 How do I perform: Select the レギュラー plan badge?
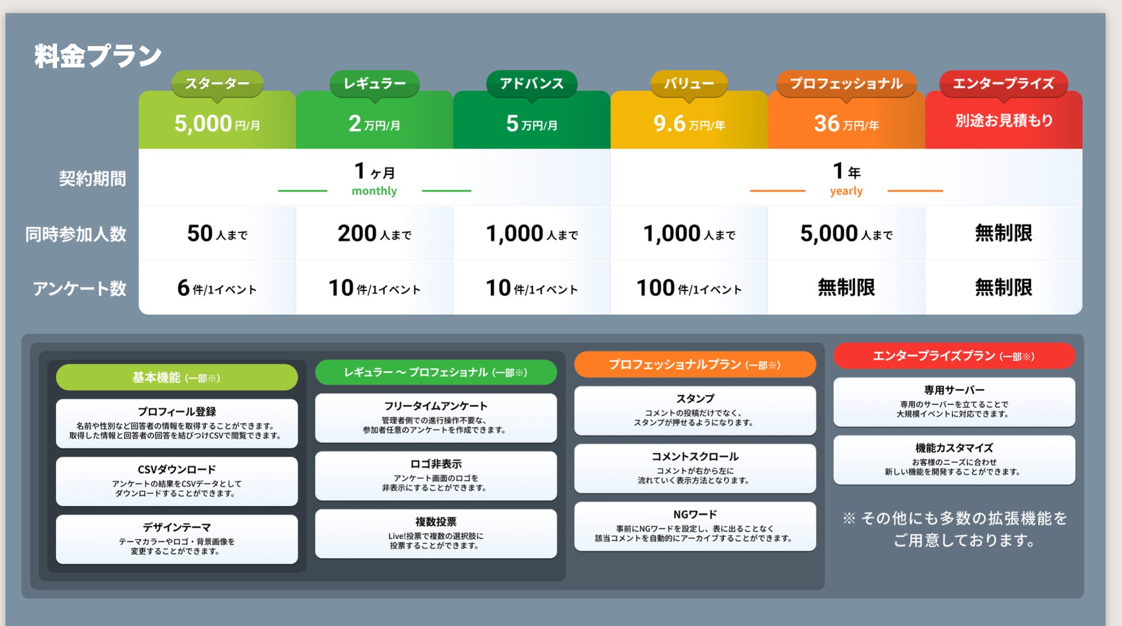[x=375, y=83]
